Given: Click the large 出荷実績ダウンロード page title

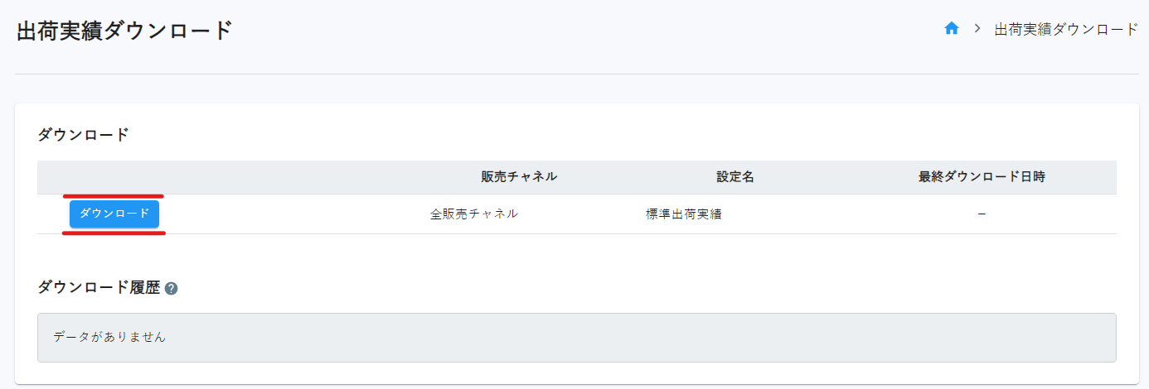Looking at the screenshot, I should 124,31.
